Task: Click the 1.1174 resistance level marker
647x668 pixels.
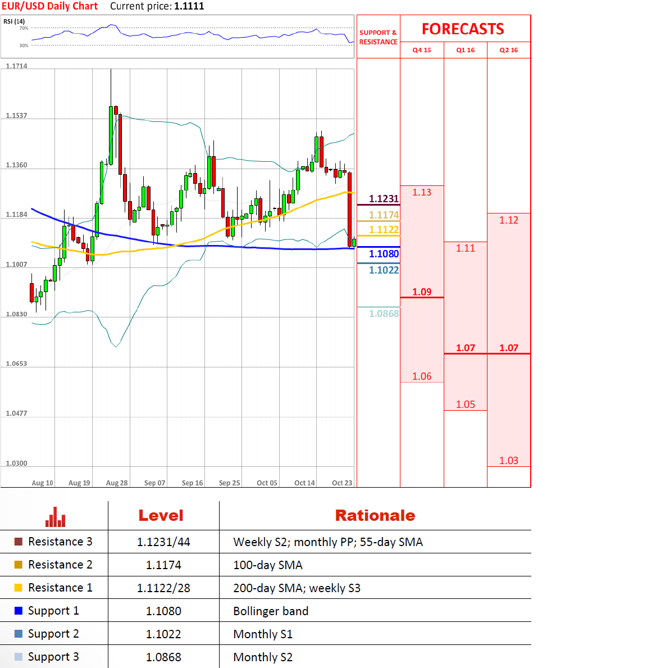Action: [x=384, y=215]
